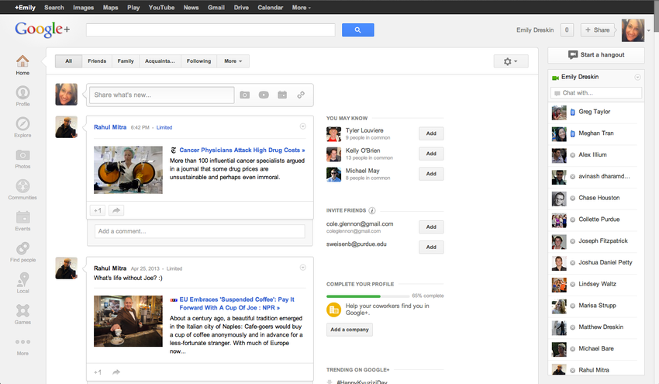Viewport: 659px width, 384px height.
Task: Click the Chat with field
Action: point(596,93)
